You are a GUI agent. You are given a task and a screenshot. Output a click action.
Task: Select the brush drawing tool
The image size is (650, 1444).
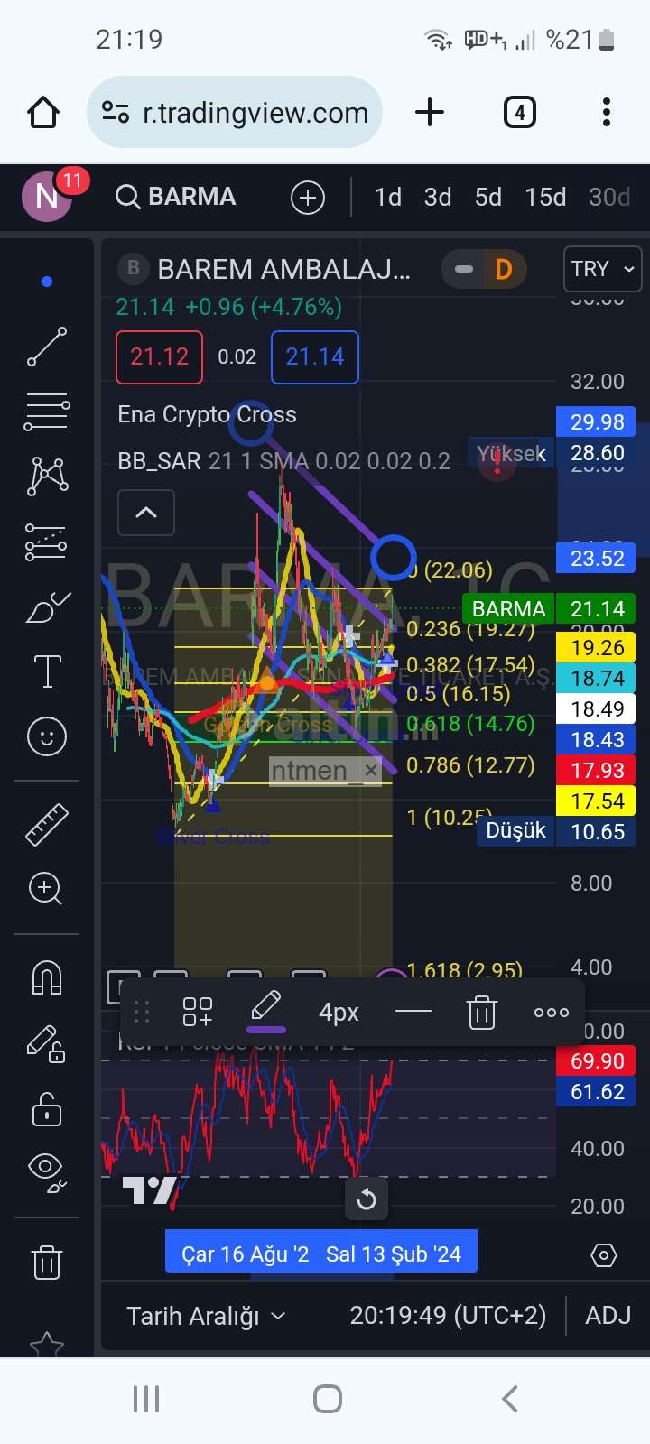pyautogui.click(x=47, y=606)
